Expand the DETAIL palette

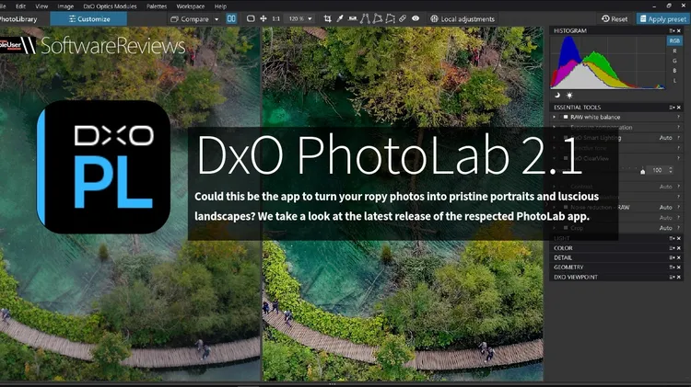[x=563, y=257]
